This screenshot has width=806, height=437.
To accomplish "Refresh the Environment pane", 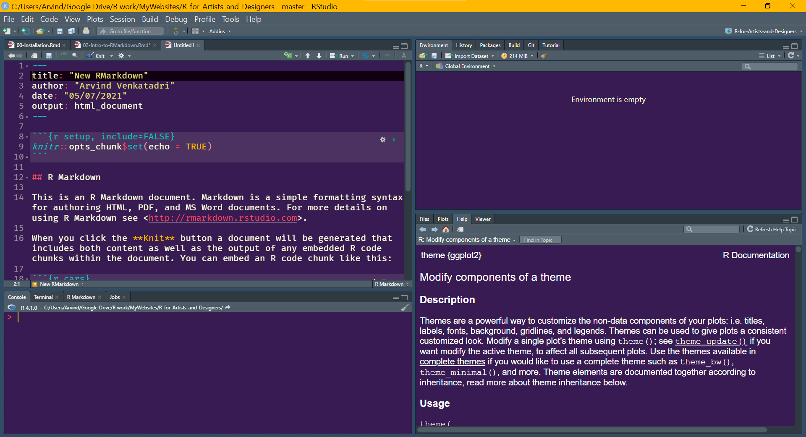I will tap(791, 55).
